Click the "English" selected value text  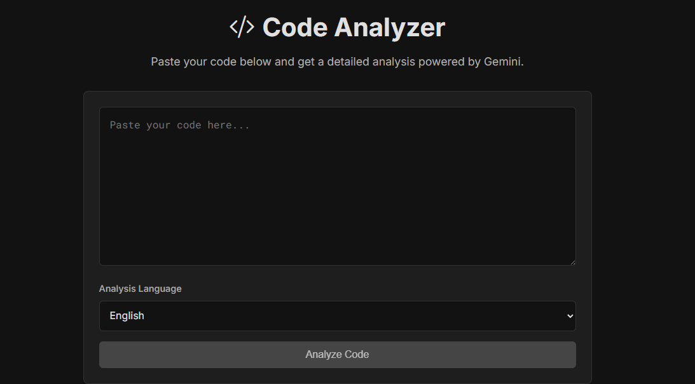click(127, 316)
